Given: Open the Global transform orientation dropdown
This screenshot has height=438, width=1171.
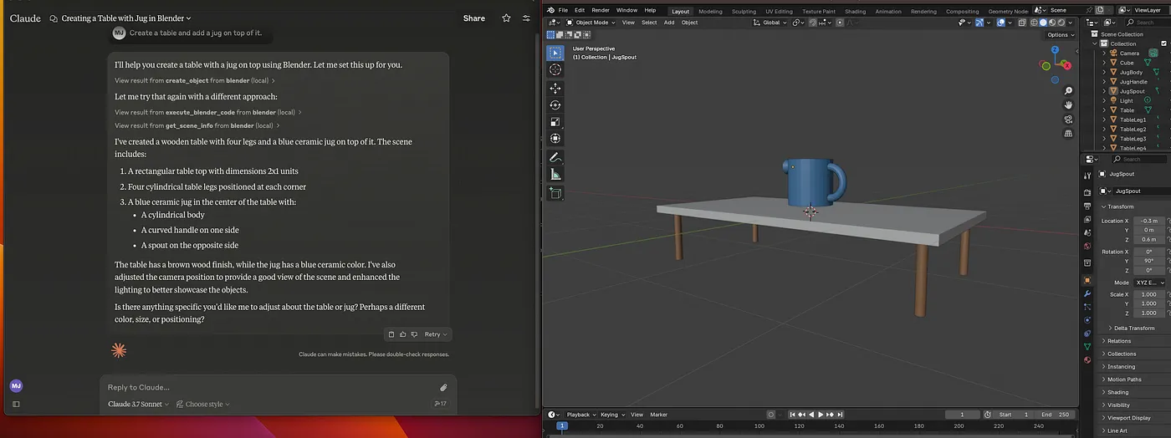Looking at the screenshot, I should coord(770,23).
